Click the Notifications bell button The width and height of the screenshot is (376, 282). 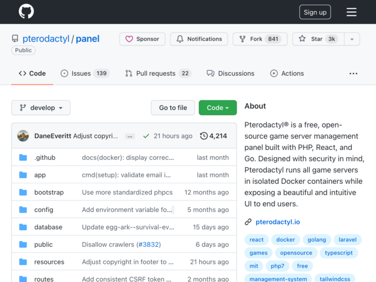tap(199, 39)
